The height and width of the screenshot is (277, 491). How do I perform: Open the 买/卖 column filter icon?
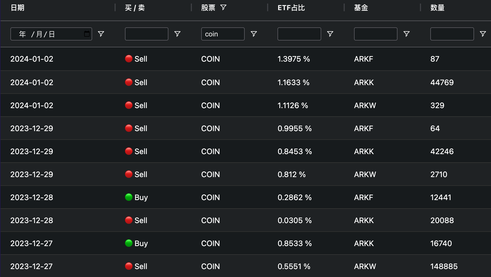pyautogui.click(x=178, y=34)
